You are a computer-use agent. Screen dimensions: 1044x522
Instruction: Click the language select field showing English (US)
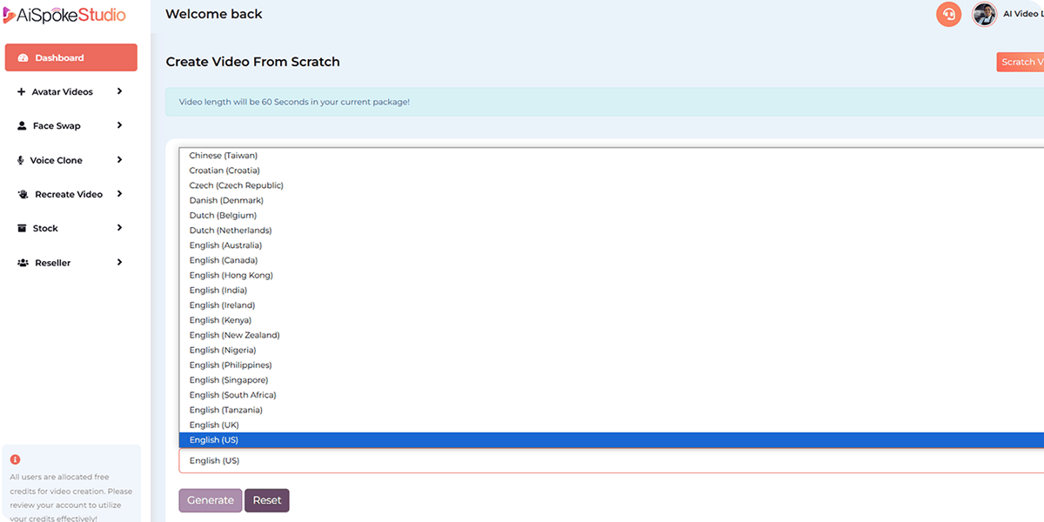(609, 461)
